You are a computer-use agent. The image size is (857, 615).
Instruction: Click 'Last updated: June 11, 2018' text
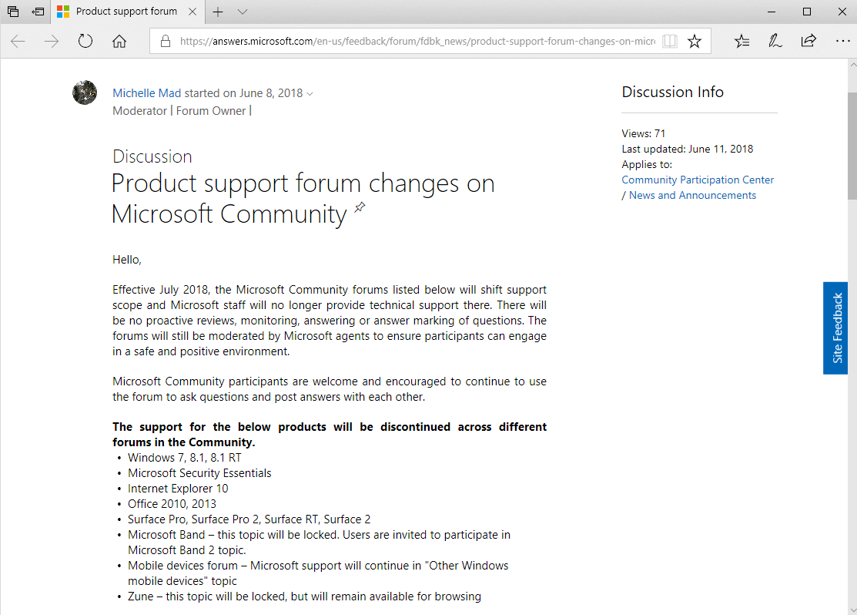(x=687, y=149)
